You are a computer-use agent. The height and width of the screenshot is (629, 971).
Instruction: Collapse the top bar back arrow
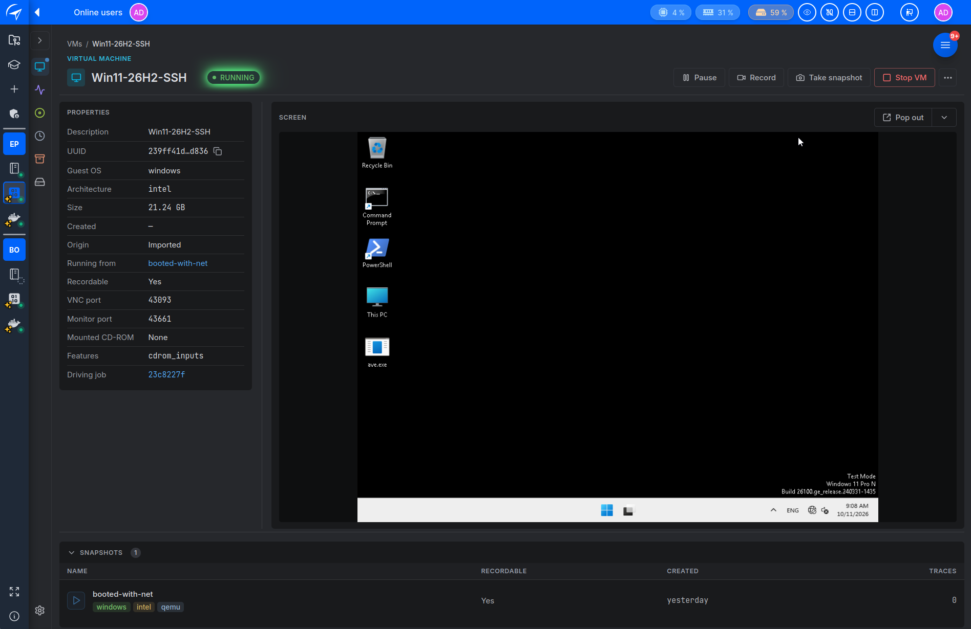[37, 12]
